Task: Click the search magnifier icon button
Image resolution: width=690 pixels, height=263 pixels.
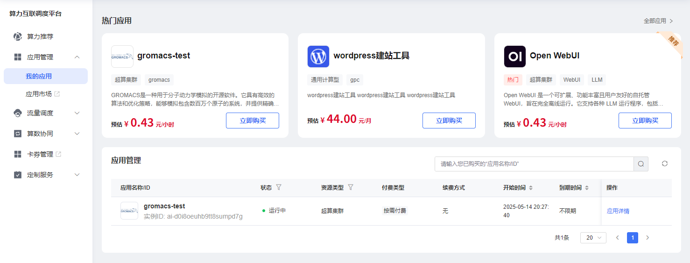Action: click(x=641, y=164)
